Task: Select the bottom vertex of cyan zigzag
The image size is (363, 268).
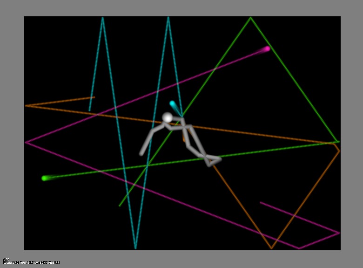Action: (x=135, y=248)
